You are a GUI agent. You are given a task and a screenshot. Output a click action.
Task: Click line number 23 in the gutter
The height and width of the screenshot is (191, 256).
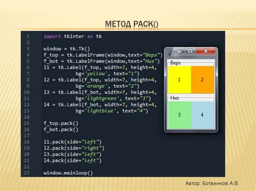[26, 173]
